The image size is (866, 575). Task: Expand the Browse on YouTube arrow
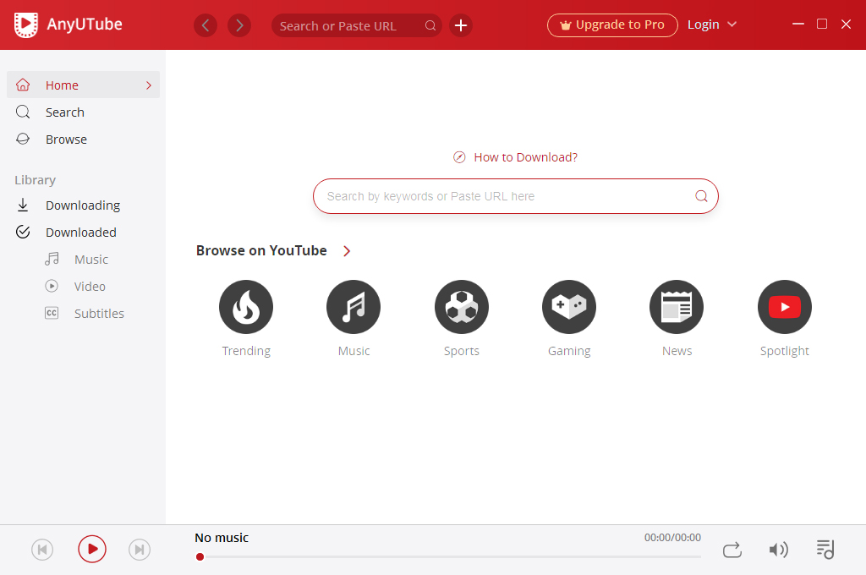point(347,251)
